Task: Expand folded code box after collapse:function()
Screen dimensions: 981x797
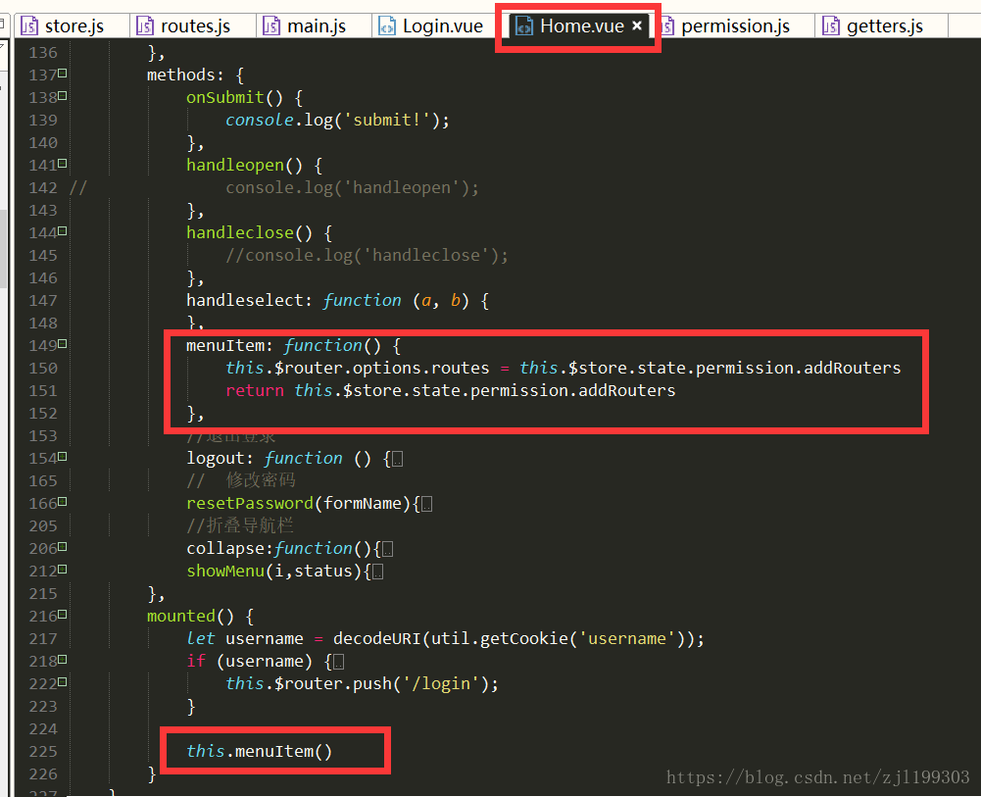Action: [387, 549]
